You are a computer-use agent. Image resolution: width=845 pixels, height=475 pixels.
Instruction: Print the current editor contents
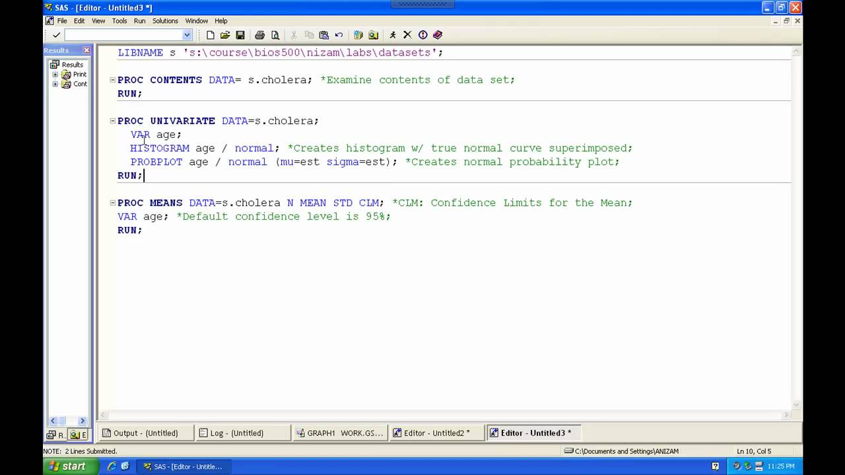[259, 35]
